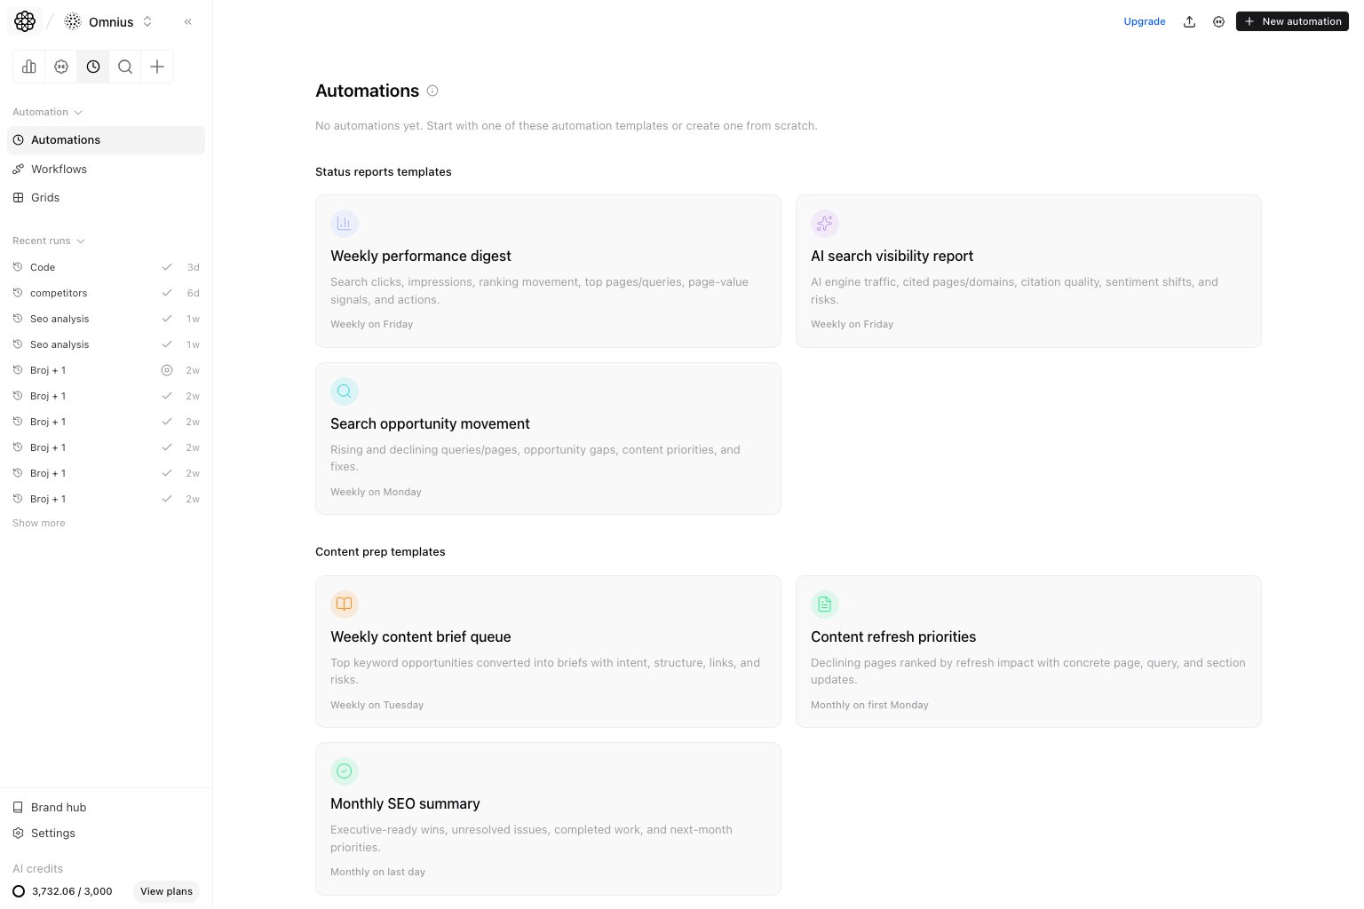Click the 'Content prep templates' heading

click(380, 551)
